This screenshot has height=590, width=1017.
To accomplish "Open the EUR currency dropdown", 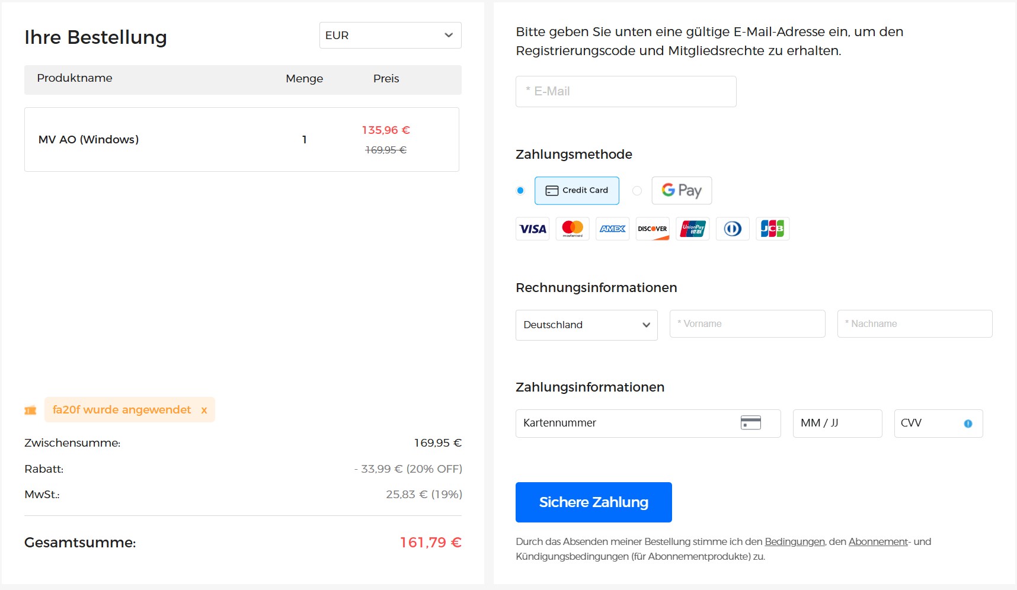I will 389,35.
